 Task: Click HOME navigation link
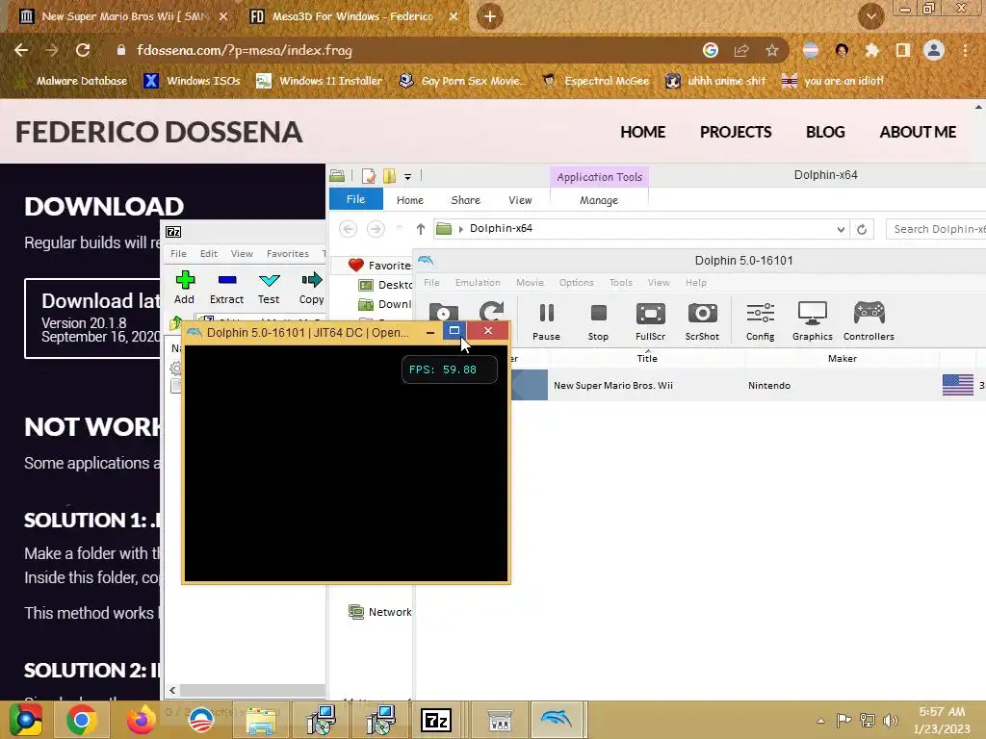[x=642, y=132]
